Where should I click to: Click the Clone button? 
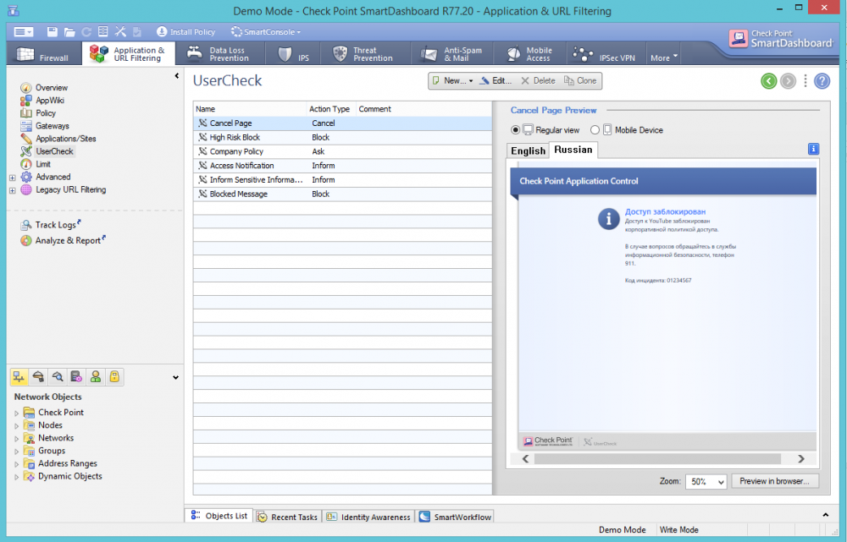(x=581, y=81)
